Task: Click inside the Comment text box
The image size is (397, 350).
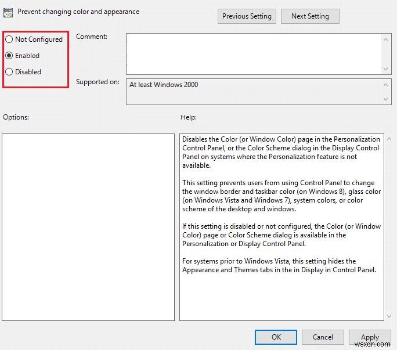Action: click(x=253, y=53)
